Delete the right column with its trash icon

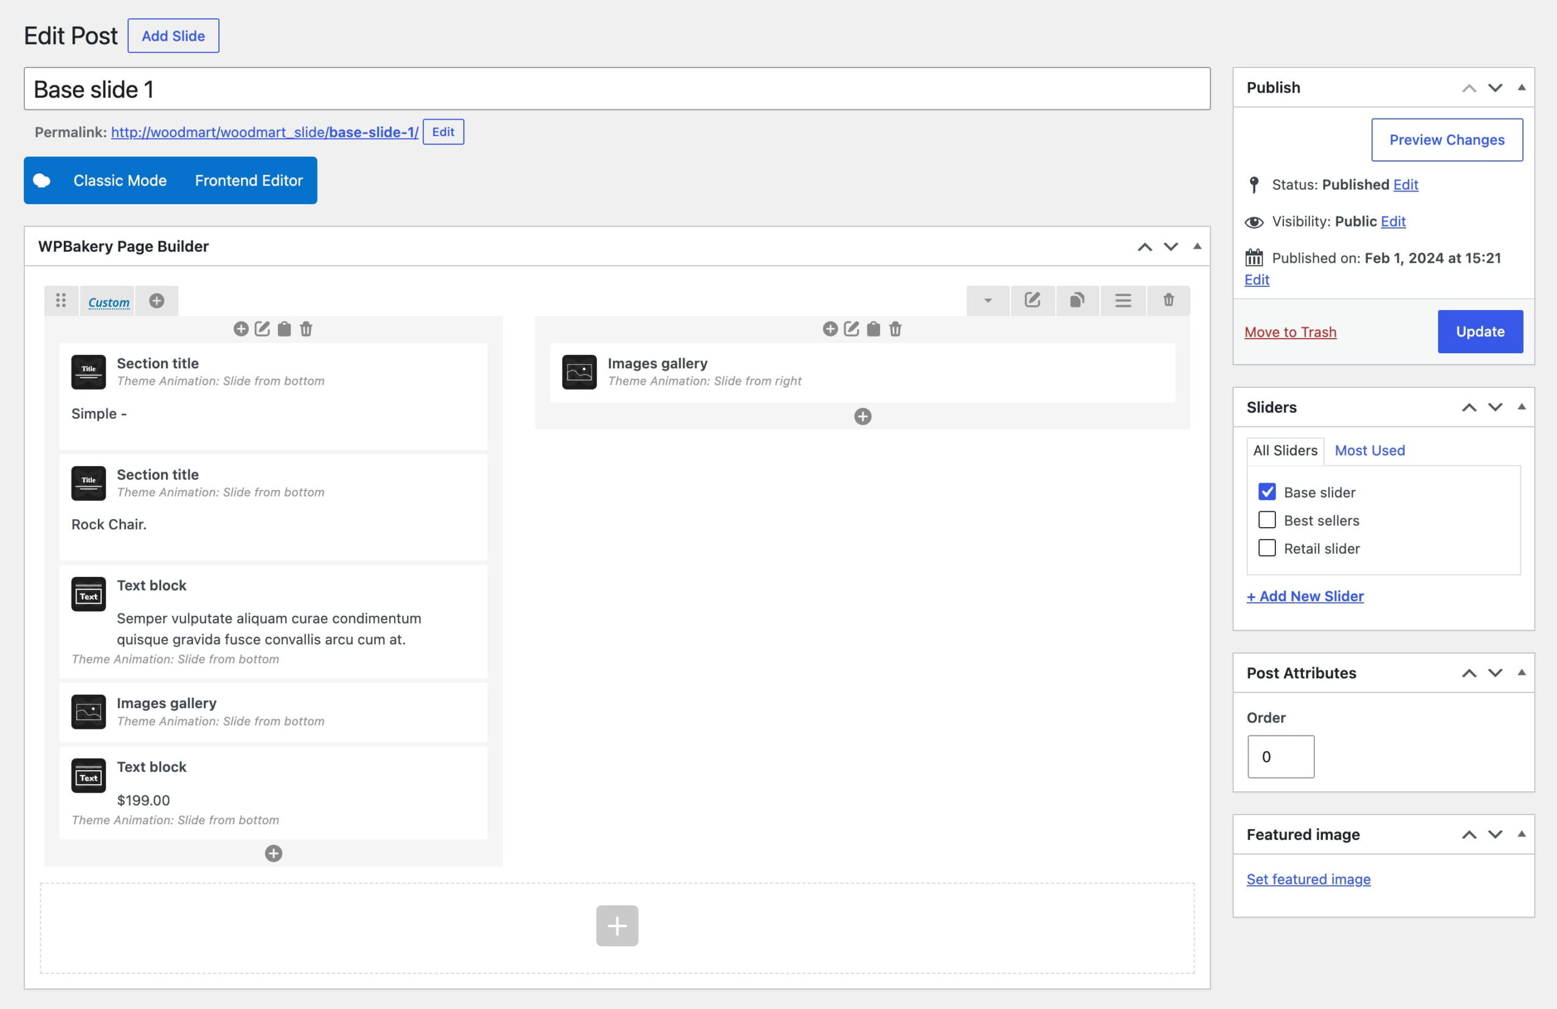[895, 329]
